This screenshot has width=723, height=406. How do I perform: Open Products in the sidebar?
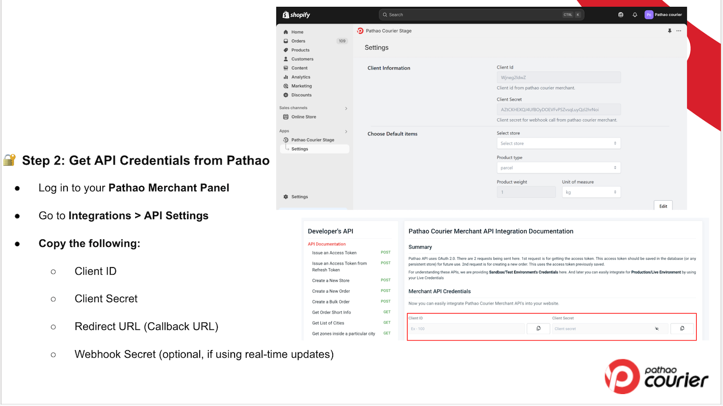[x=300, y=50]
